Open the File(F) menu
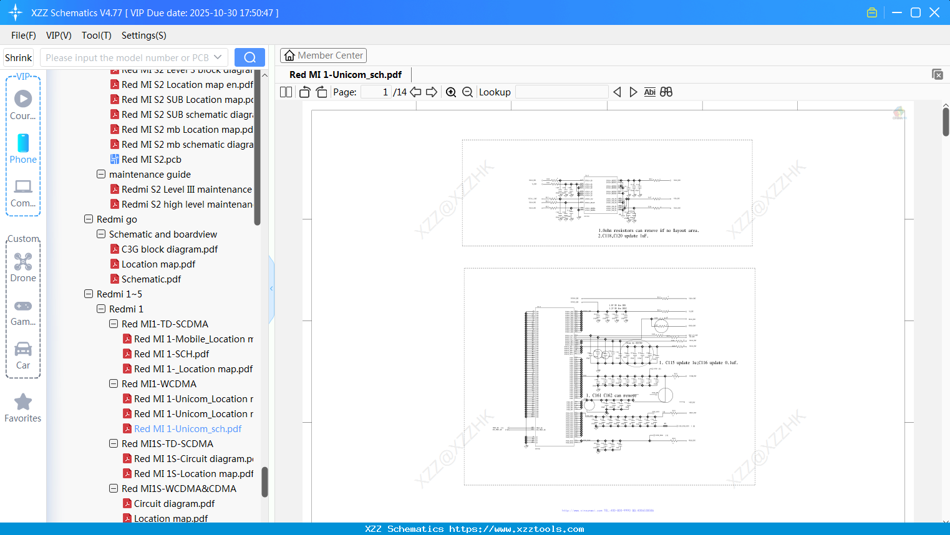This screenshot has width=950, height=535. tap(24, 36)
